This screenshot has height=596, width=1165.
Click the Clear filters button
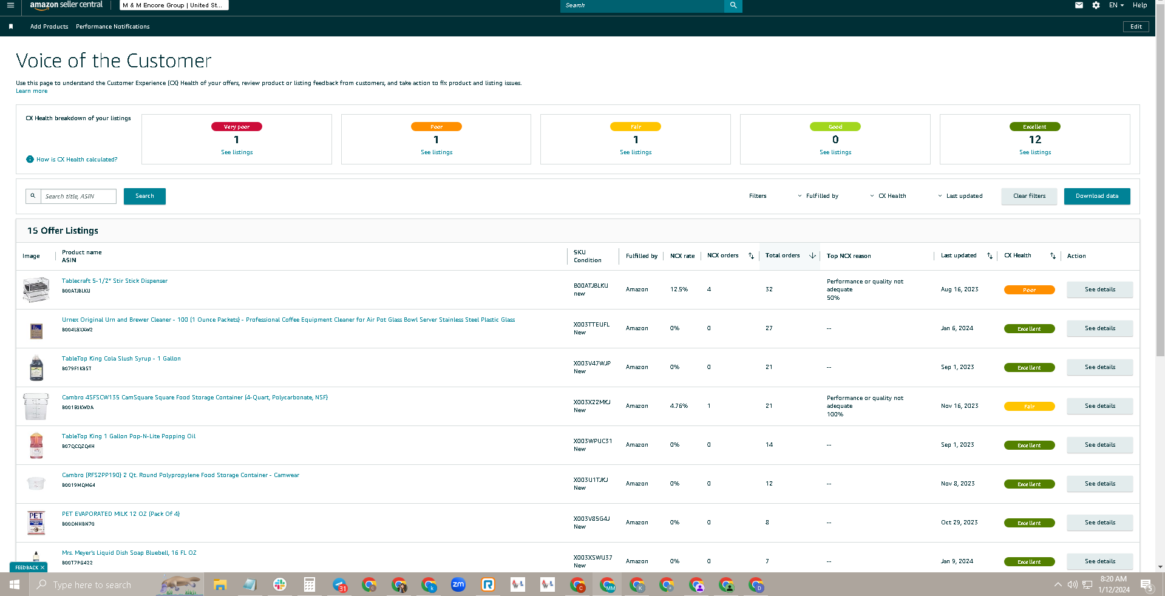[x=1029, y=196]
